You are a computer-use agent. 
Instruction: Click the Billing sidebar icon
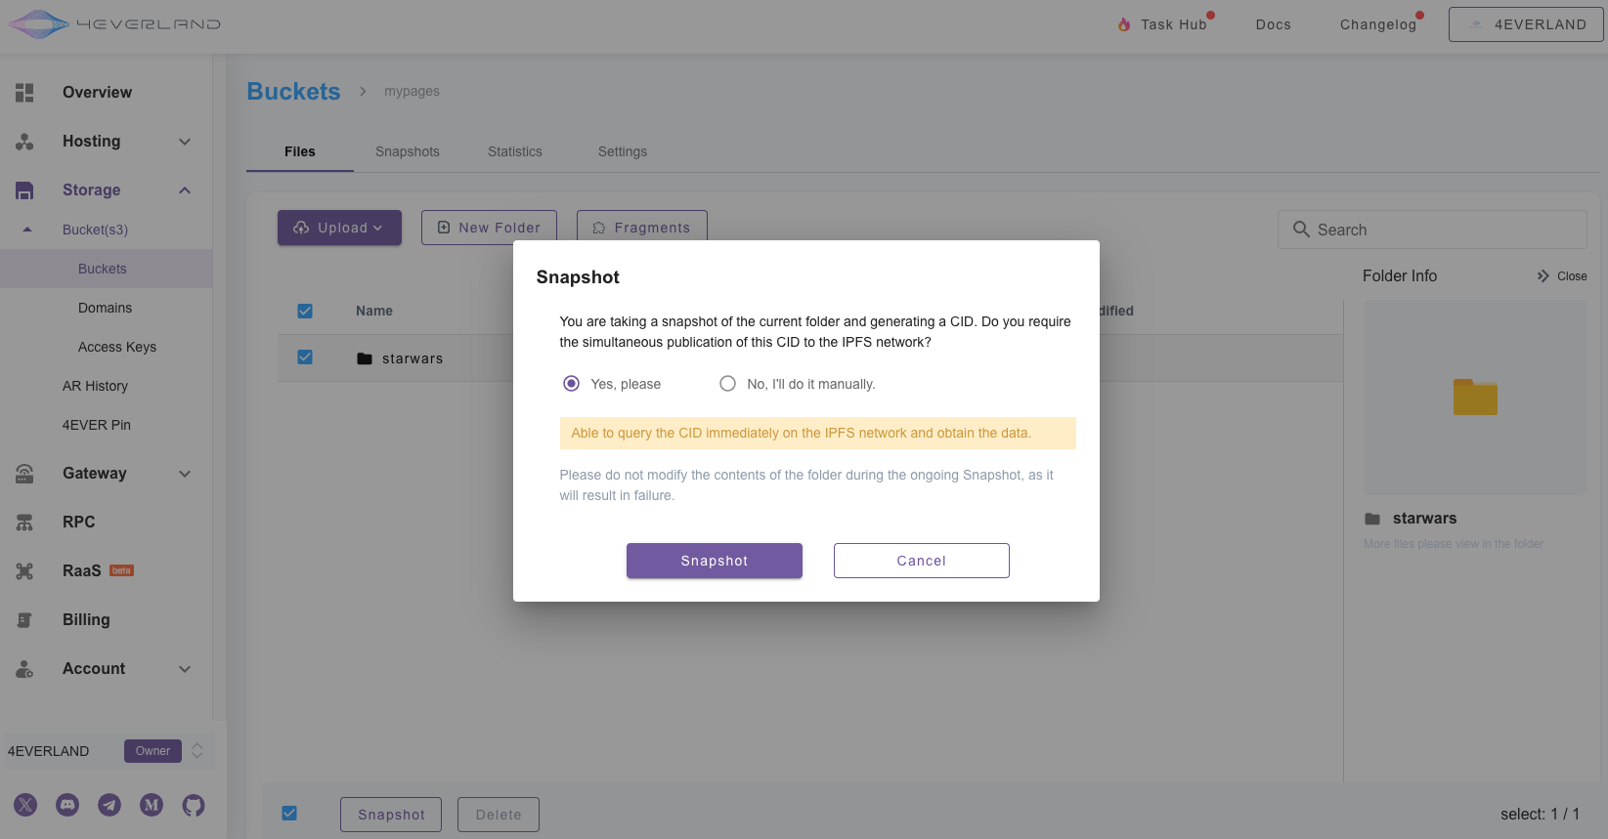coord(24,620)
